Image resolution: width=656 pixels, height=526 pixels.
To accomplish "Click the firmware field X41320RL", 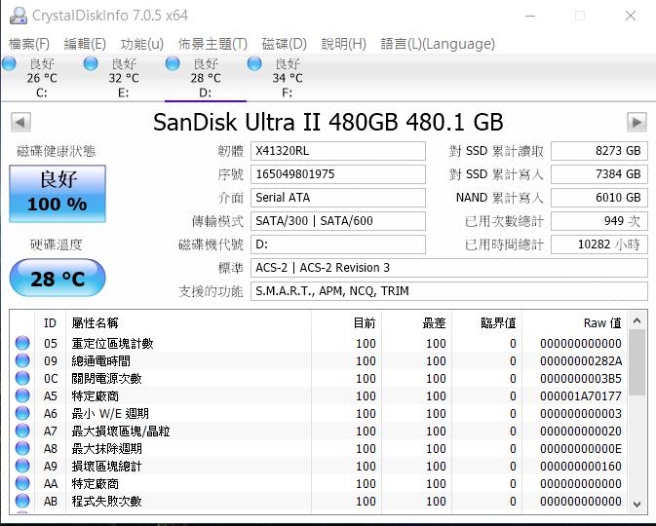I will click(x=338, y=151).
